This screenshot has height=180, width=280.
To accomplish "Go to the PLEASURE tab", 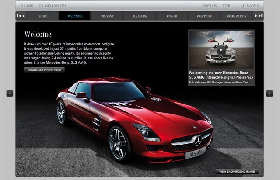I will click(140, 16).
